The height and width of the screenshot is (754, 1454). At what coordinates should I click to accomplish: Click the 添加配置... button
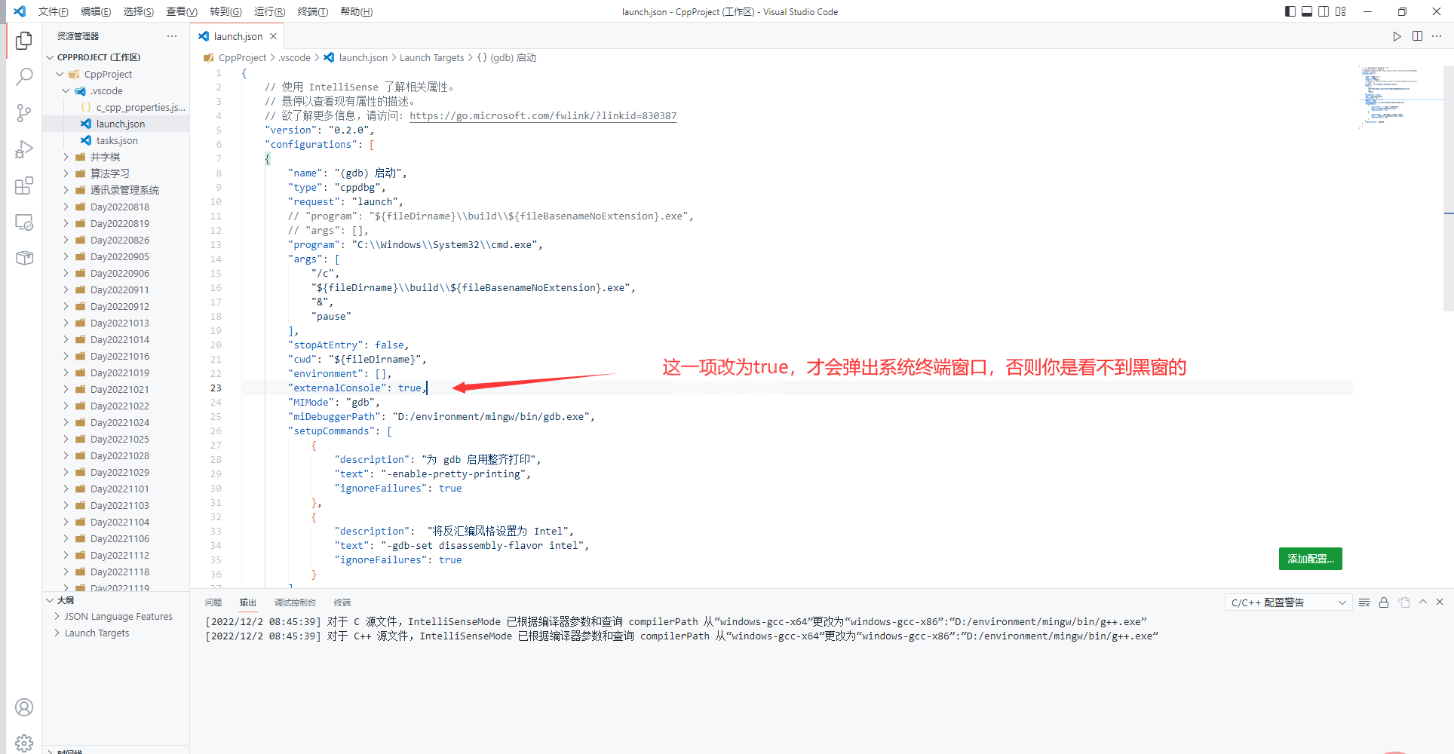click(1311, 559)
